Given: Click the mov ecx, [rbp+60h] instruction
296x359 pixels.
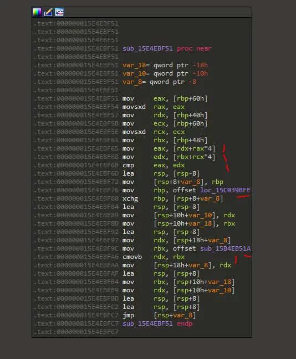Looking at the screenshot, I should (x=165, y=123).
